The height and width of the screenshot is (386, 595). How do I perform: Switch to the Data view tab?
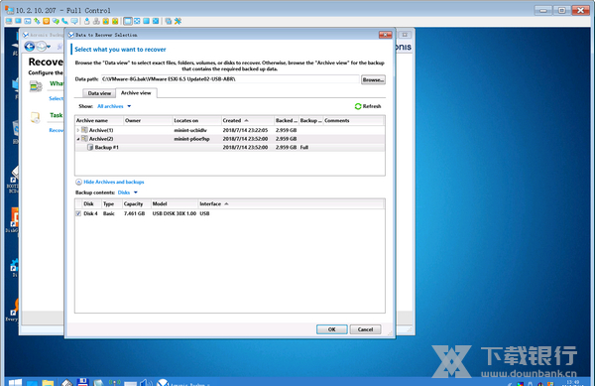click(x=99, y=93)
